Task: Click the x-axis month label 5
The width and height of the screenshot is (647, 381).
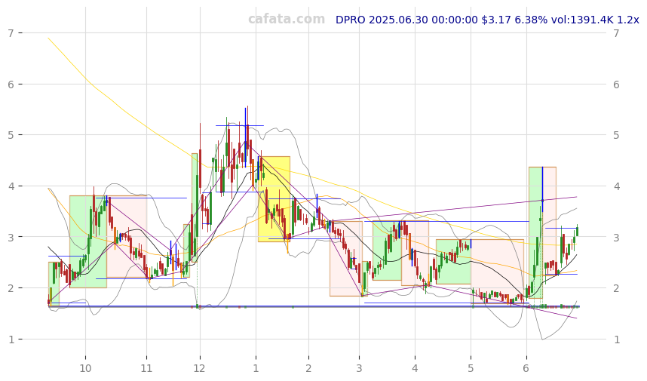Action: click(471, 368)
